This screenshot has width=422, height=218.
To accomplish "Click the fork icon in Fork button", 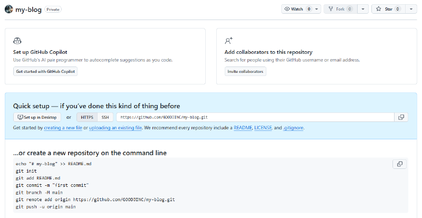I will pos(331,9).
